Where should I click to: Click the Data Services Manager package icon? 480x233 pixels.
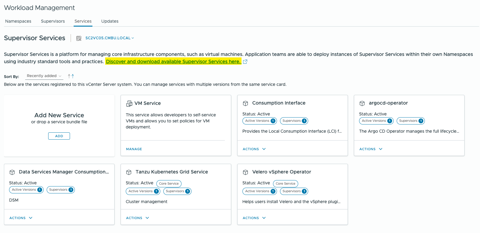click(x=12, y=172)
